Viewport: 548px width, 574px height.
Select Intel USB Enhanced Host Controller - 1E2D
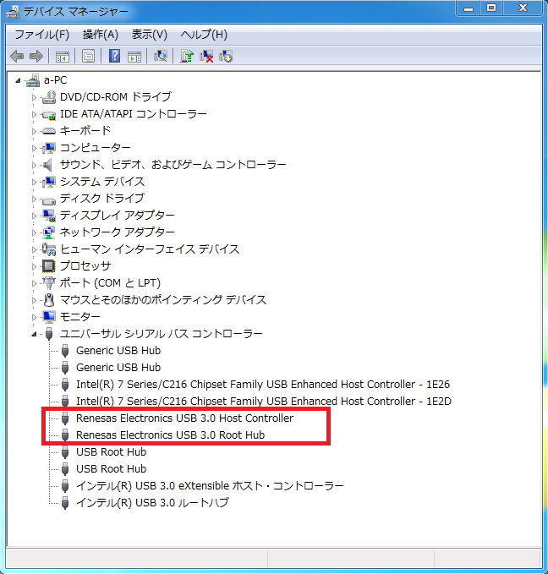point(263,402)
